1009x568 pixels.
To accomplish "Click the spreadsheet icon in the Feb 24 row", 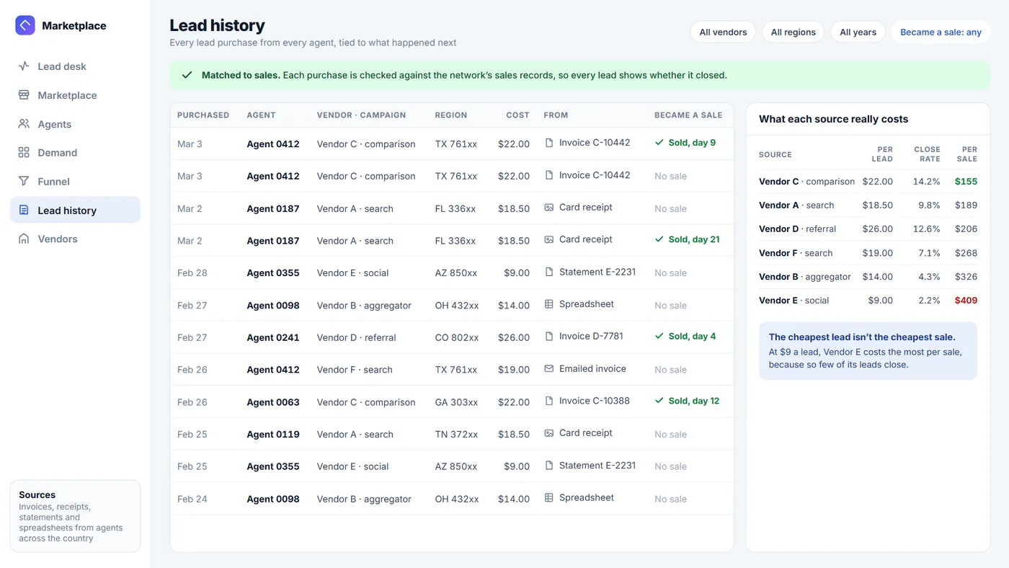I will [549, 497].
